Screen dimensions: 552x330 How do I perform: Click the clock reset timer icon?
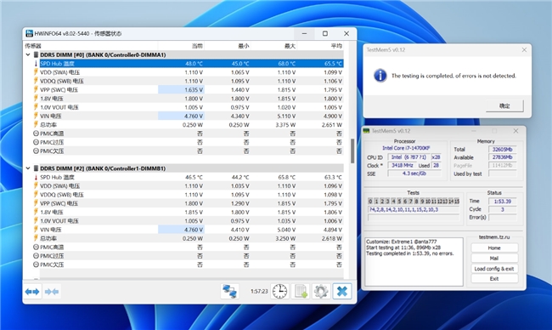tap(279, 292)
